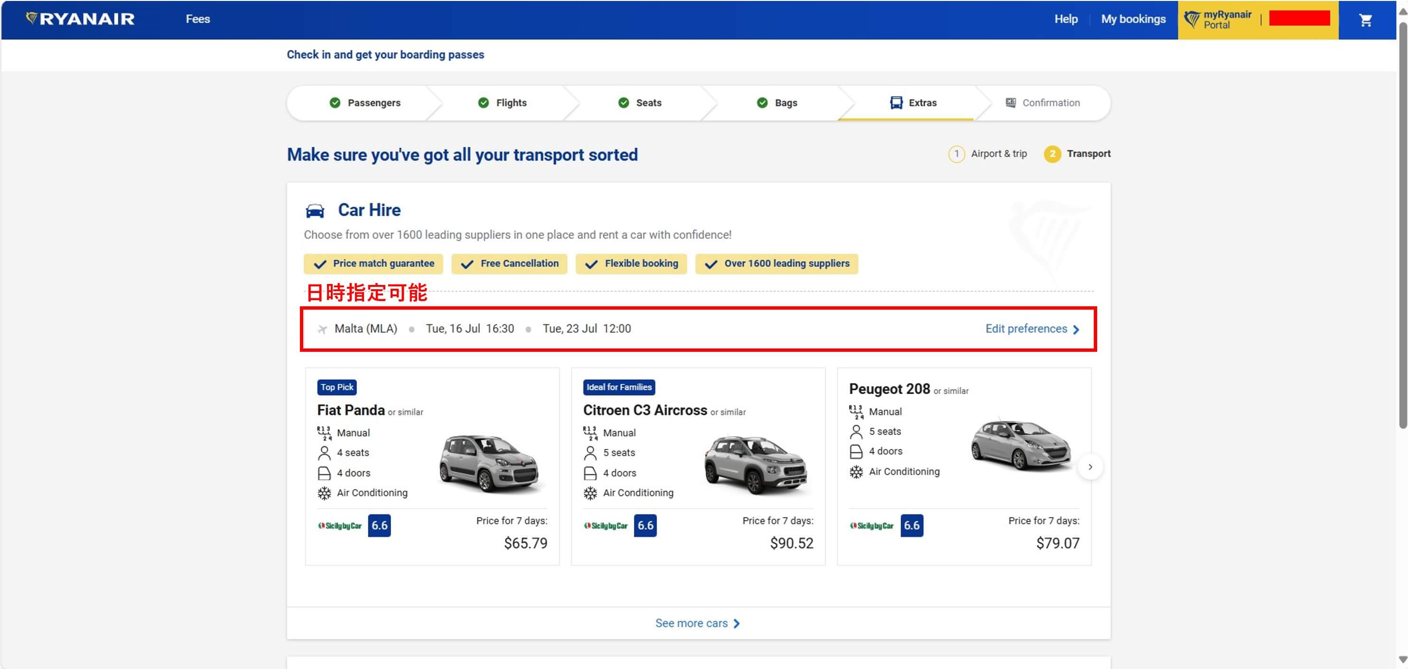Click the Confirmation step icon
Image resolution: width=1408 pixels, height=669 pixels.
1011,103
